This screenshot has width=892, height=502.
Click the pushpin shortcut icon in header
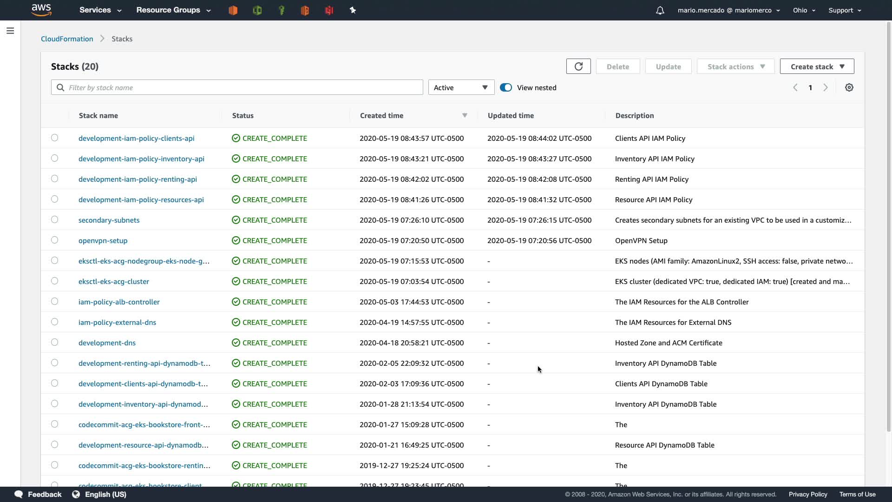(353, 10)
